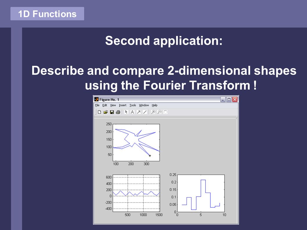307x230 pixels.
Task: Click the Open File folder icon
Action: [106, 112]
